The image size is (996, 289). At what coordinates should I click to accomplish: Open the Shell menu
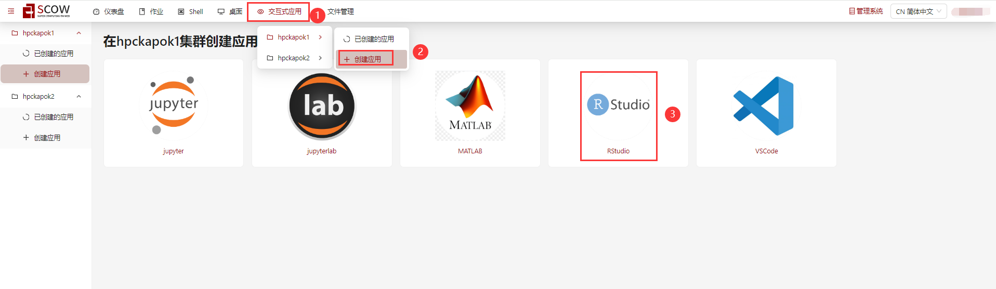190,11
